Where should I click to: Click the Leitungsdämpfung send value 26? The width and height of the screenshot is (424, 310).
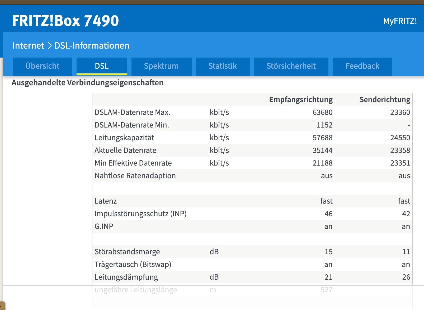[x=406, y=277]
